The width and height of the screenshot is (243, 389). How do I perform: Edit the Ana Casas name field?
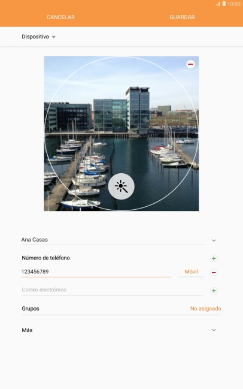[x=113, y=240]
